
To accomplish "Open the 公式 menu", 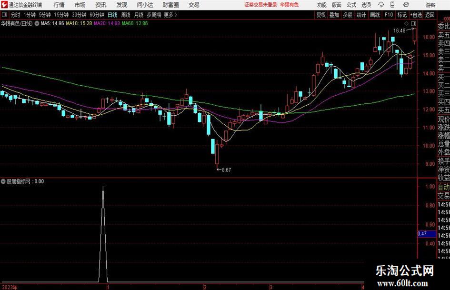I will [x=351, y=5].
